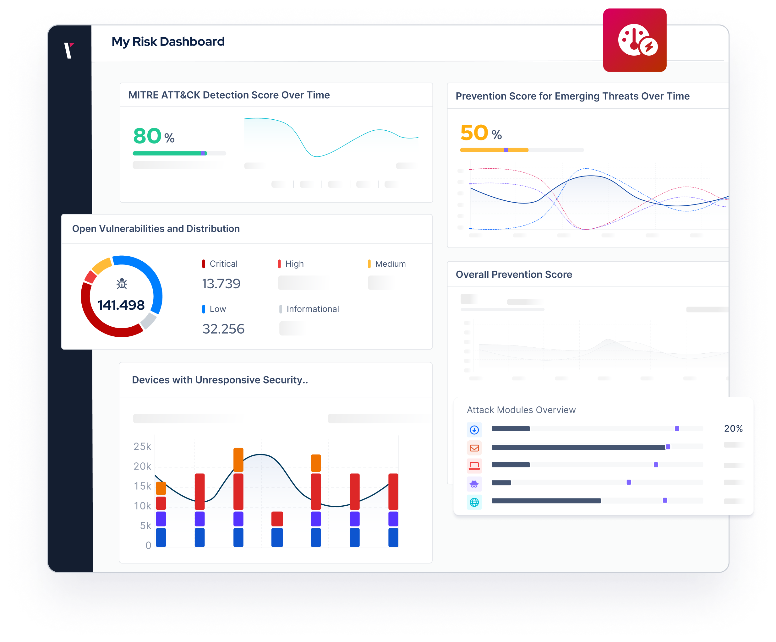This screenshot has width=776, height=642.
Task: Click the download attack module icon
Action: point(475,430)
